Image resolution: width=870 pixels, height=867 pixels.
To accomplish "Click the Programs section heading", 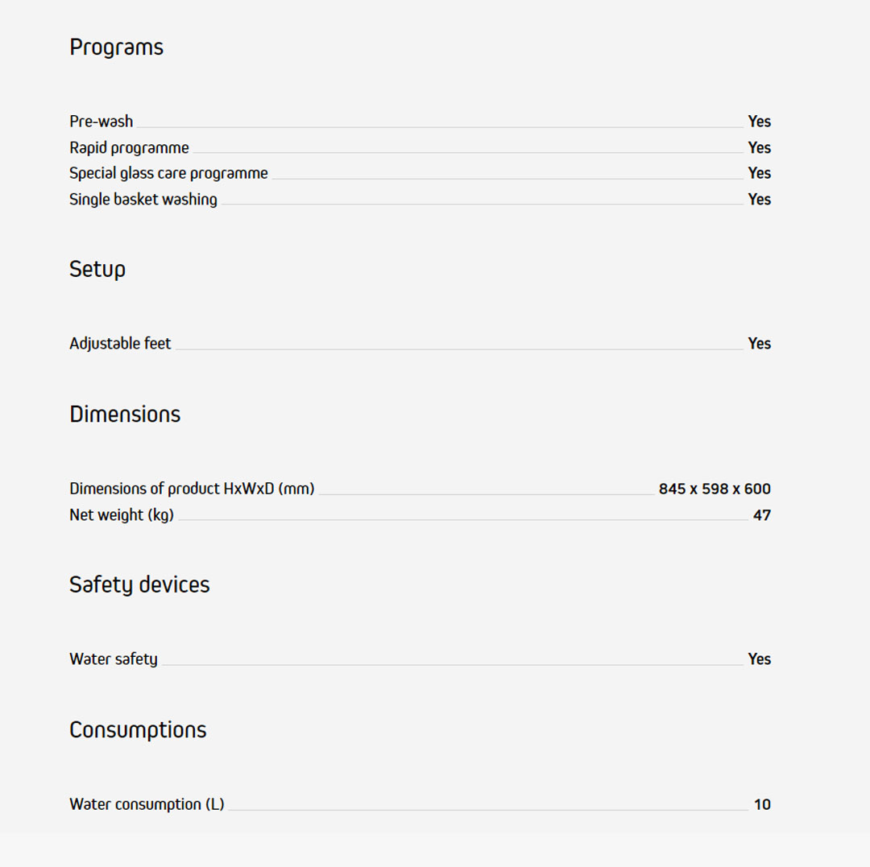I will [116, 47].
